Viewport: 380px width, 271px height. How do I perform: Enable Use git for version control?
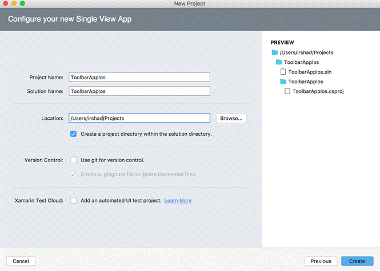tap(73, 160)
